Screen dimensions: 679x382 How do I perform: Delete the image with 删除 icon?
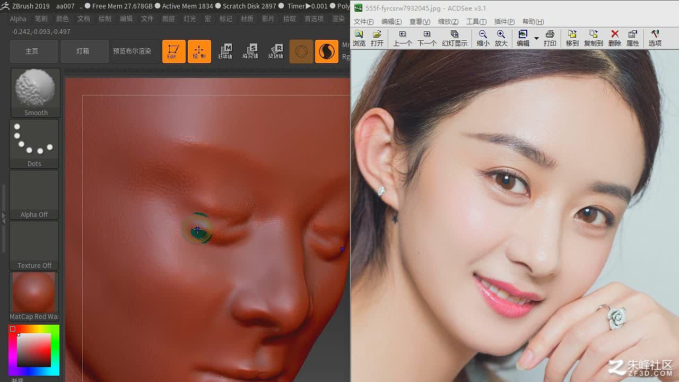click(615, 39)
